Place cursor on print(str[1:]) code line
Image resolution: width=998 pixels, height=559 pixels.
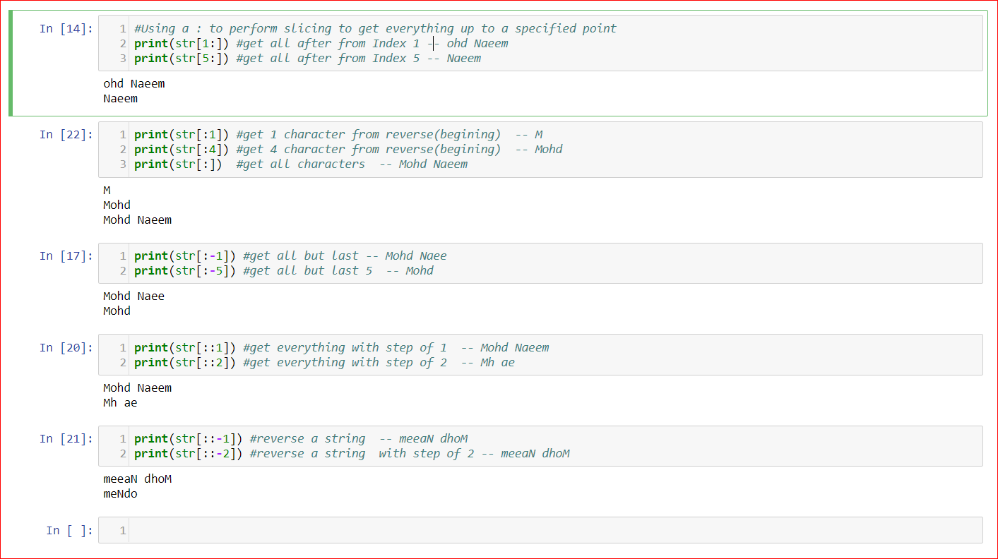pos(321,44)
